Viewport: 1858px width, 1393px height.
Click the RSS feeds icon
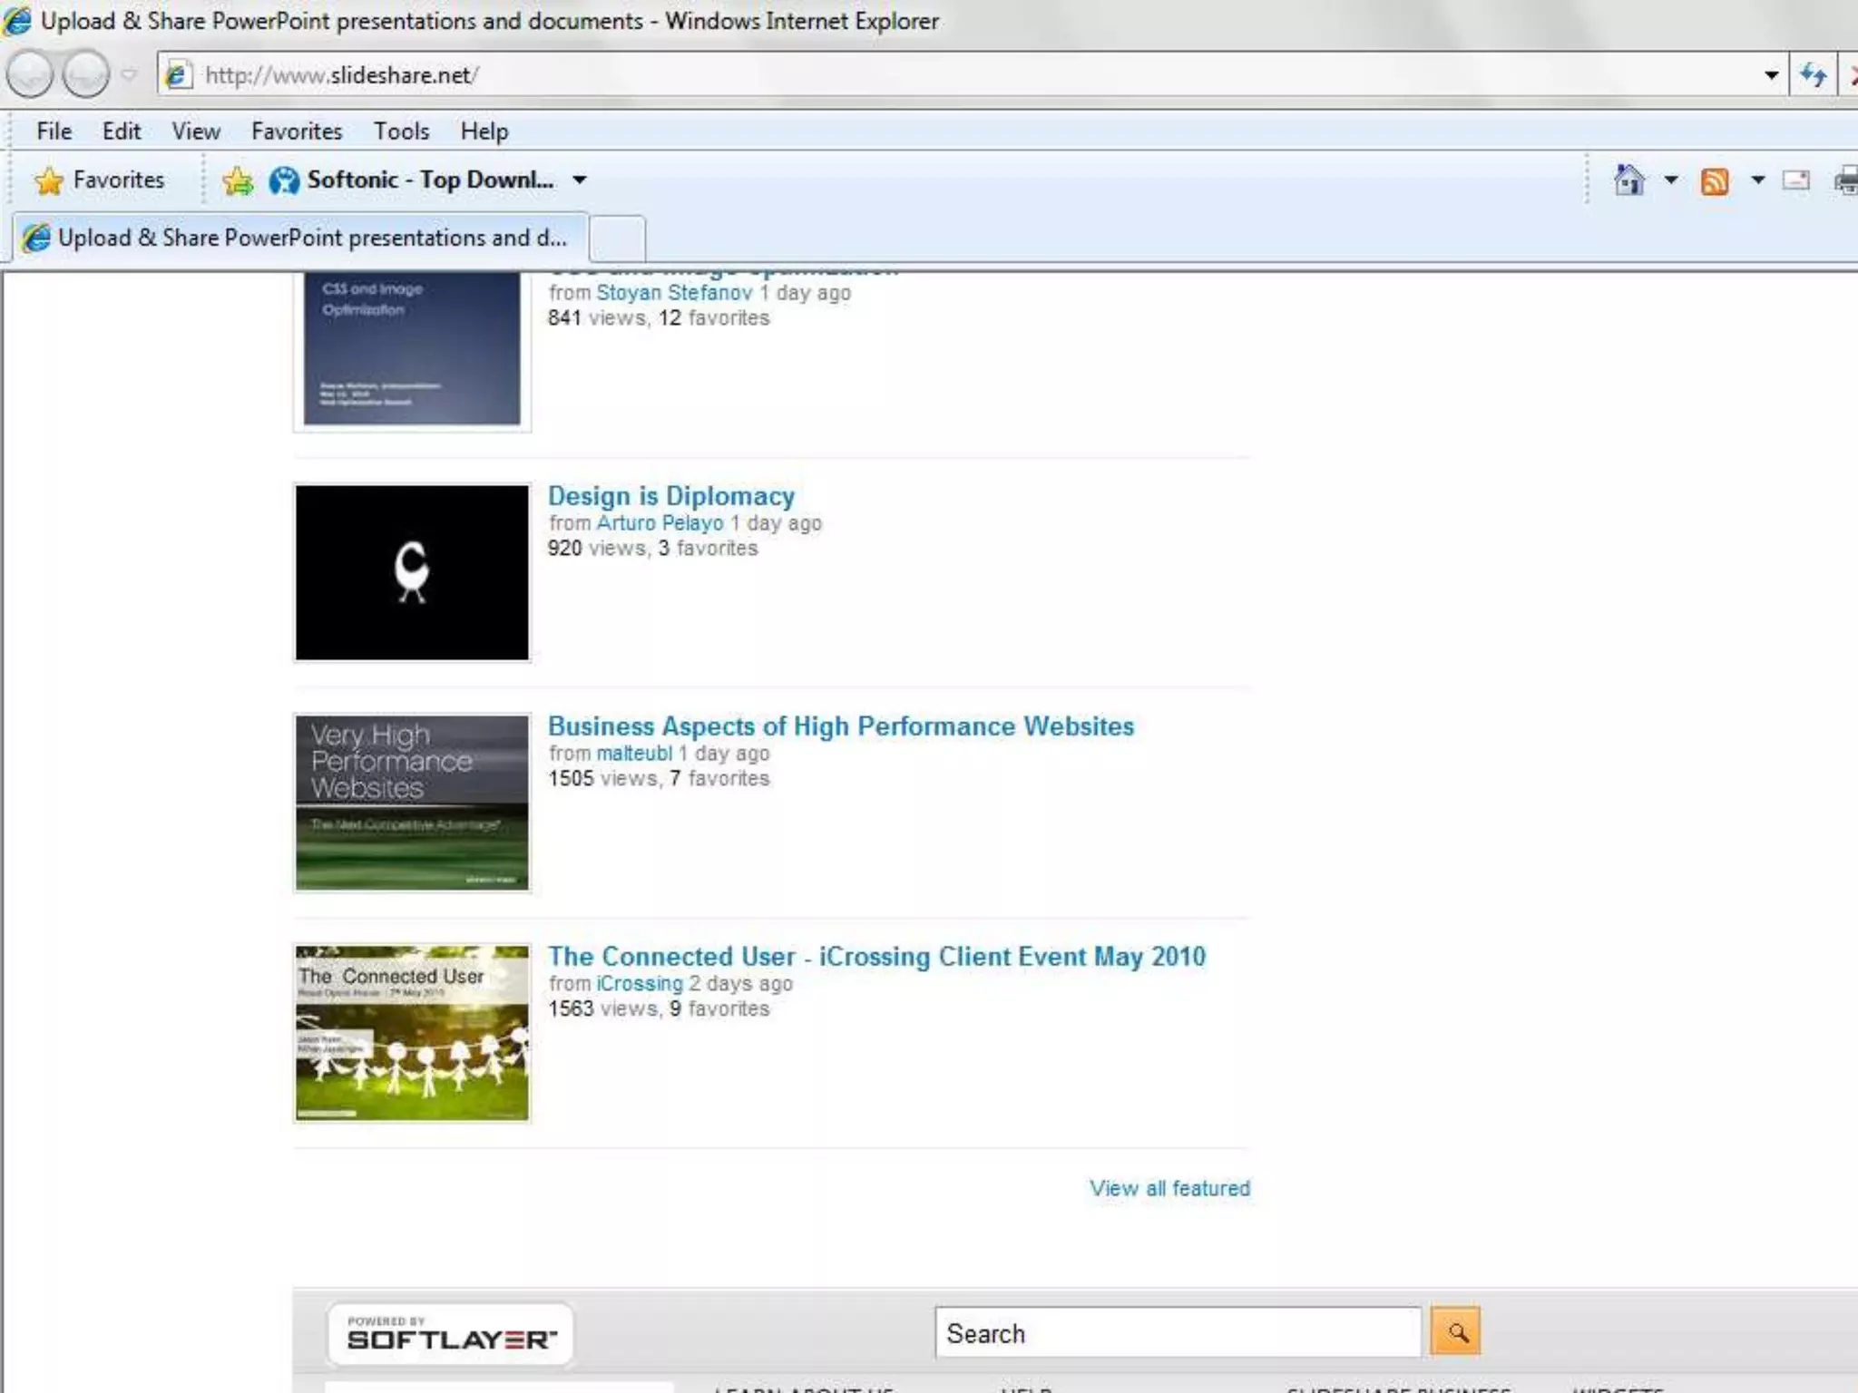coord(1714,181)
